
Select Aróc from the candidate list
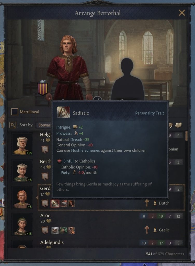point(111,225)
